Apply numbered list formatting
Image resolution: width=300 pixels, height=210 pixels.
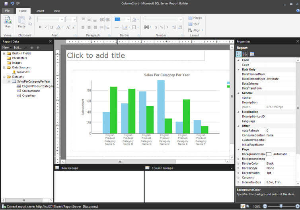click(108, 27)
